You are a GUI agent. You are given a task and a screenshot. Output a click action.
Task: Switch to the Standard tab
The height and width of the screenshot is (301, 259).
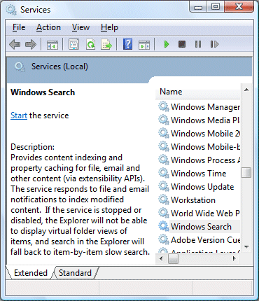coord(75,273)
